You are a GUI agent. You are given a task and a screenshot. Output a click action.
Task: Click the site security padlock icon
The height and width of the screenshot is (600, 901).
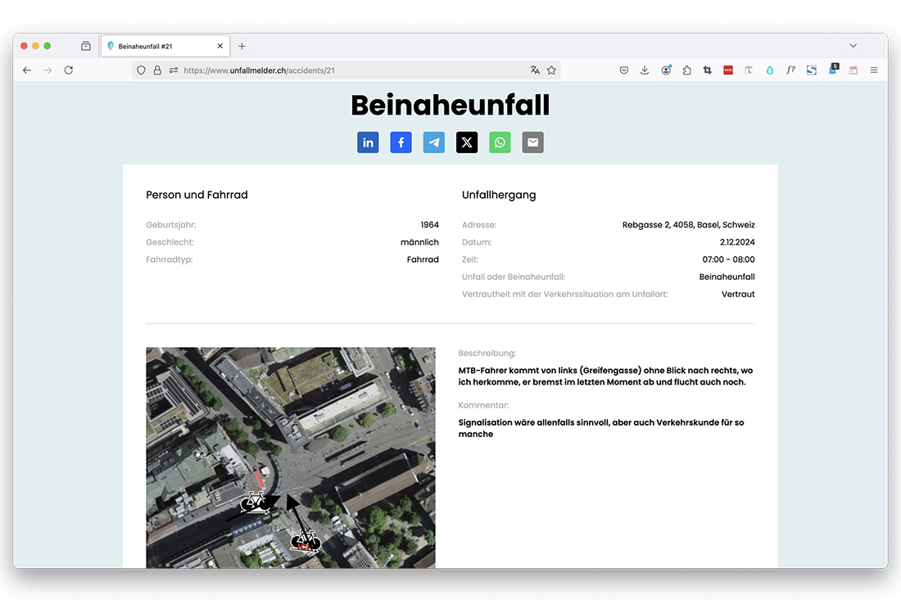(x=157, y=70)
